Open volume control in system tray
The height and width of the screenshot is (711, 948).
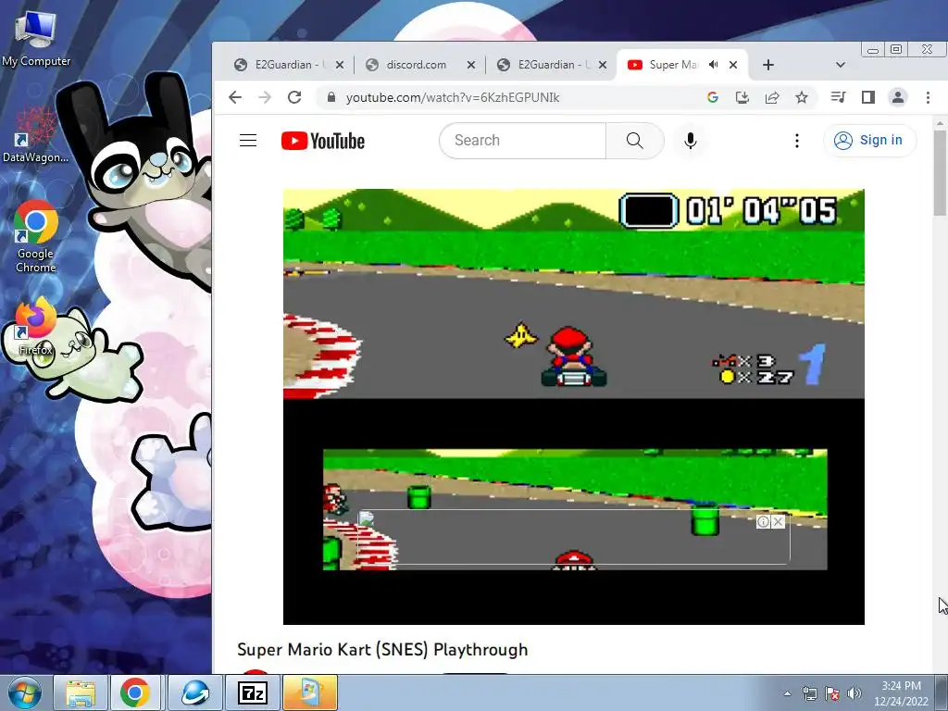(854, 693)
